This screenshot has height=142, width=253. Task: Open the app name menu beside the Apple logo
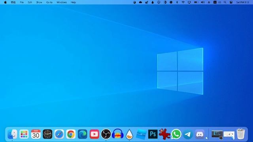click(13, 2)
